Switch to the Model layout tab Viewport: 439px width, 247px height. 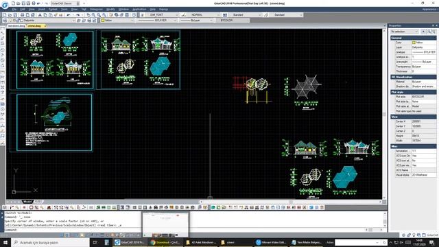[27, 202]
